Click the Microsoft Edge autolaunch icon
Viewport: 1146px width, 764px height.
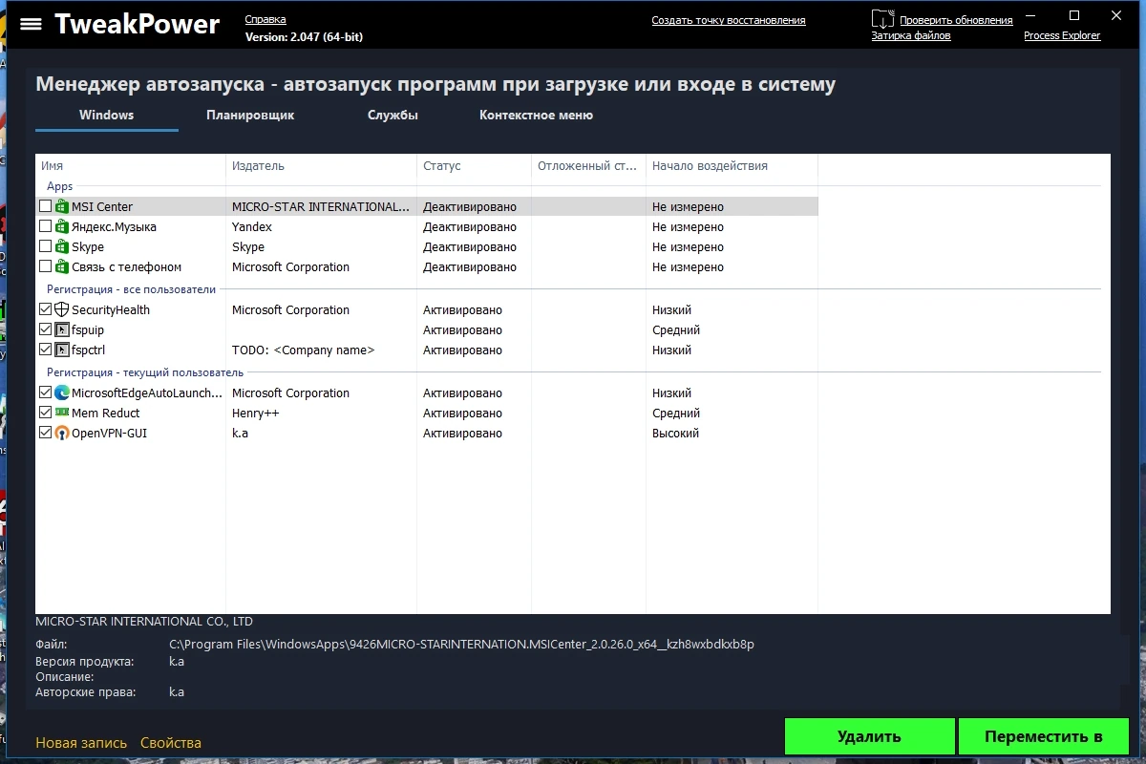click(x=62, y=393)
